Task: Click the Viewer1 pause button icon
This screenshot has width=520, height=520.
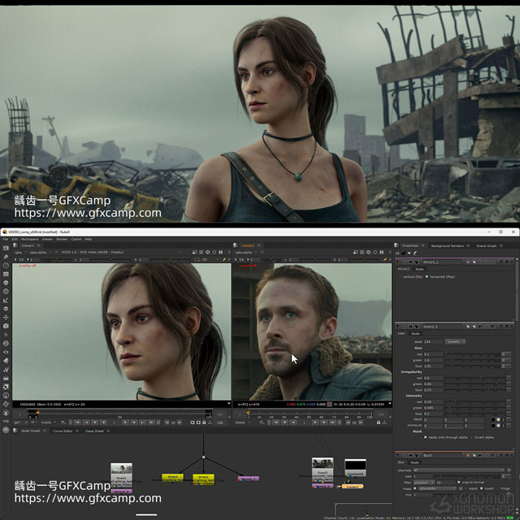Action: pyautogui.click(x=221, y=252)
